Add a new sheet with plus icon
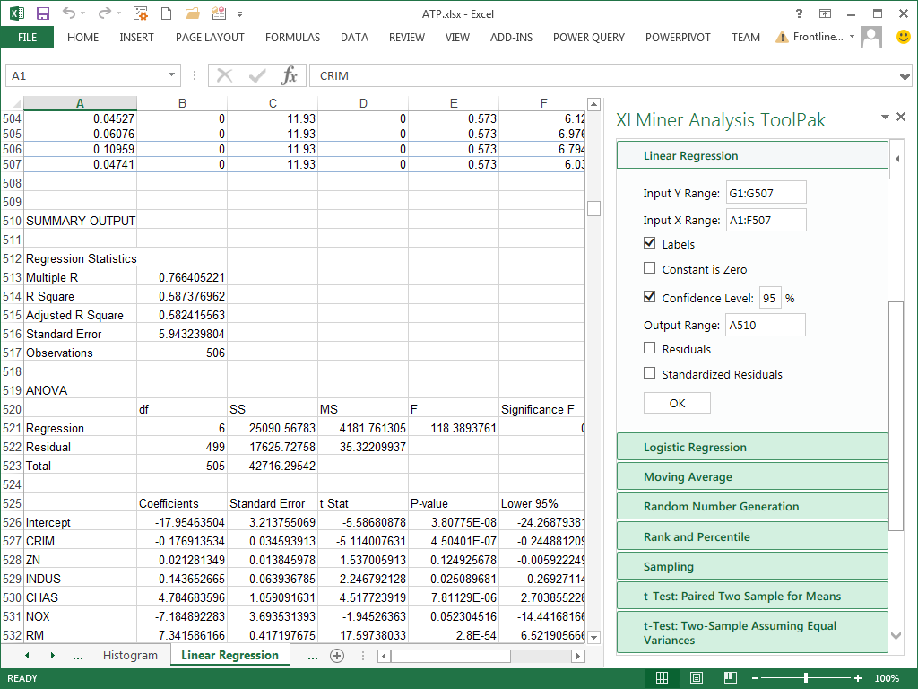The height and width of the screenshot is (689, 918). pyautogui.click(x=337, y=656)
